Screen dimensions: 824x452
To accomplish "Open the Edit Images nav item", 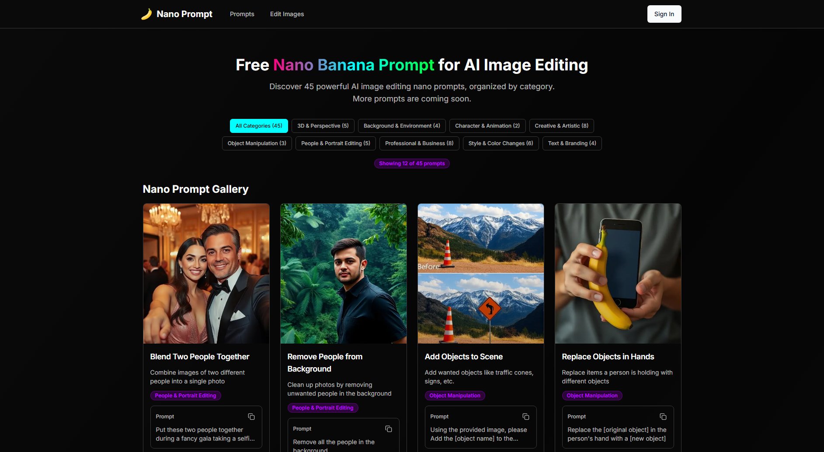I will 287,14.
